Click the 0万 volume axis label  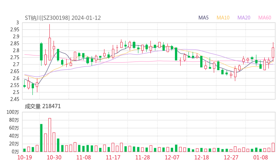pos(15,152)
